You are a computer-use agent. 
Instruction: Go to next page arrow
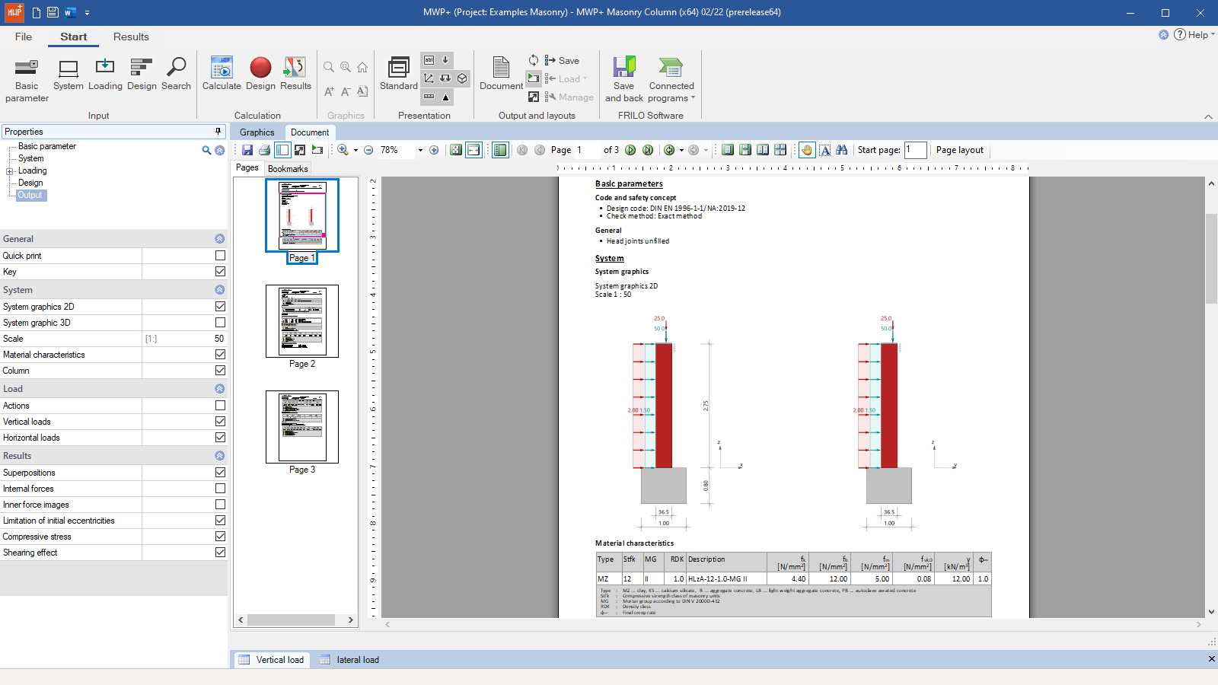tap(630, 150)
